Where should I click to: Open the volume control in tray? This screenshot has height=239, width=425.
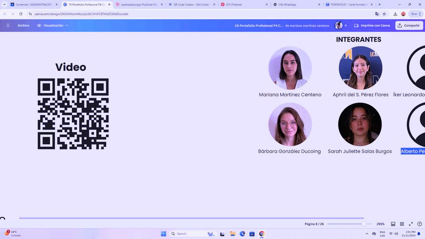coord(396,234)
